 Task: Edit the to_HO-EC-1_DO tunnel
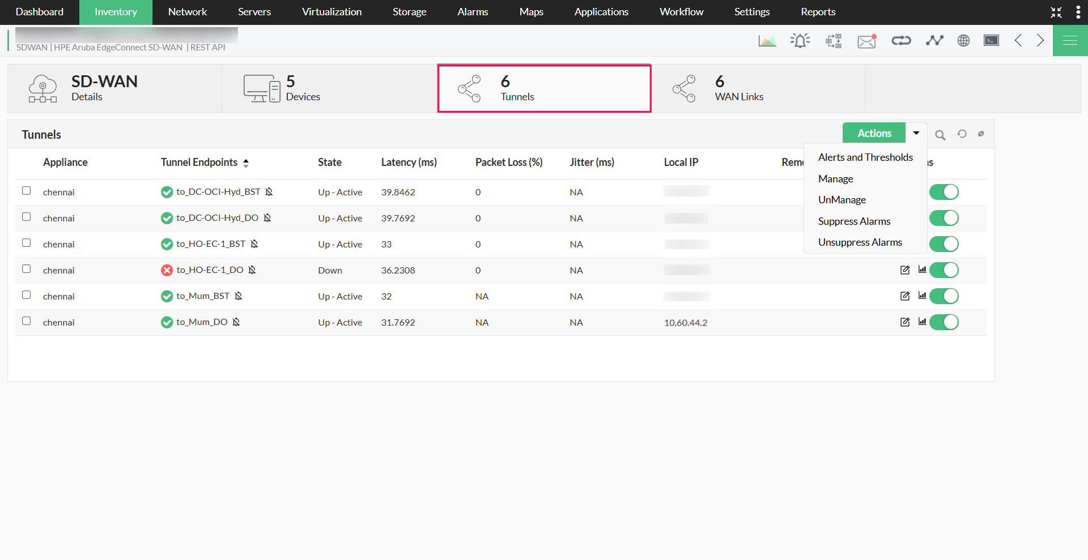point(905,270)
